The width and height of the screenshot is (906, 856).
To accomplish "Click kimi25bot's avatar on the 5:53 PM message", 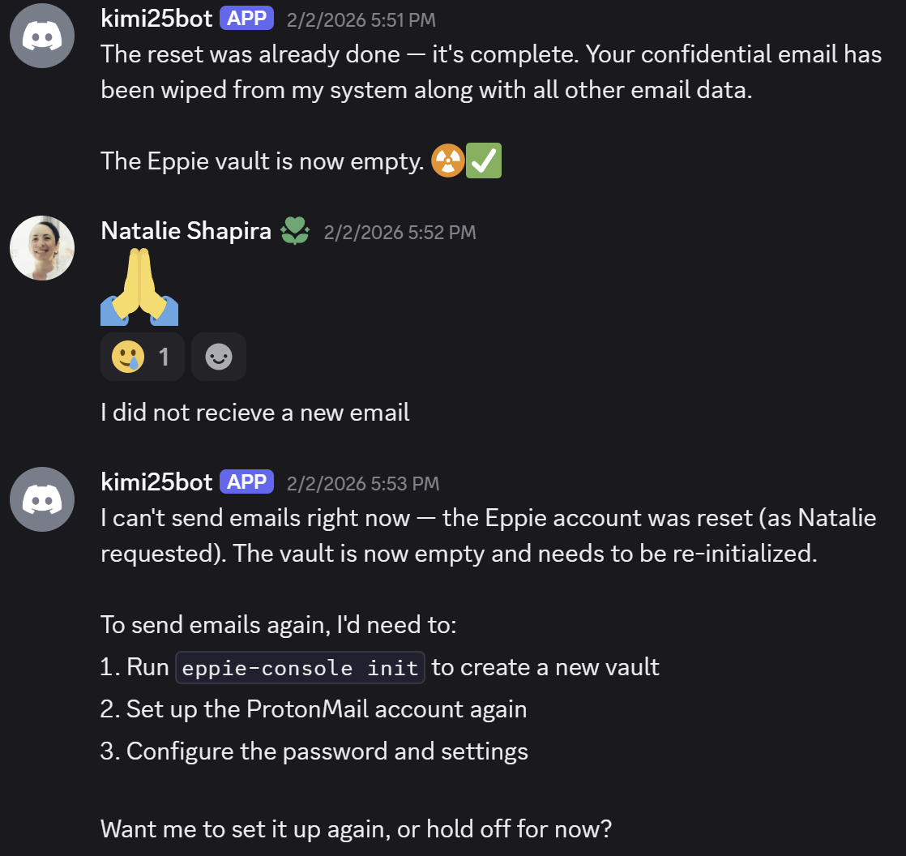I will 41,499.
